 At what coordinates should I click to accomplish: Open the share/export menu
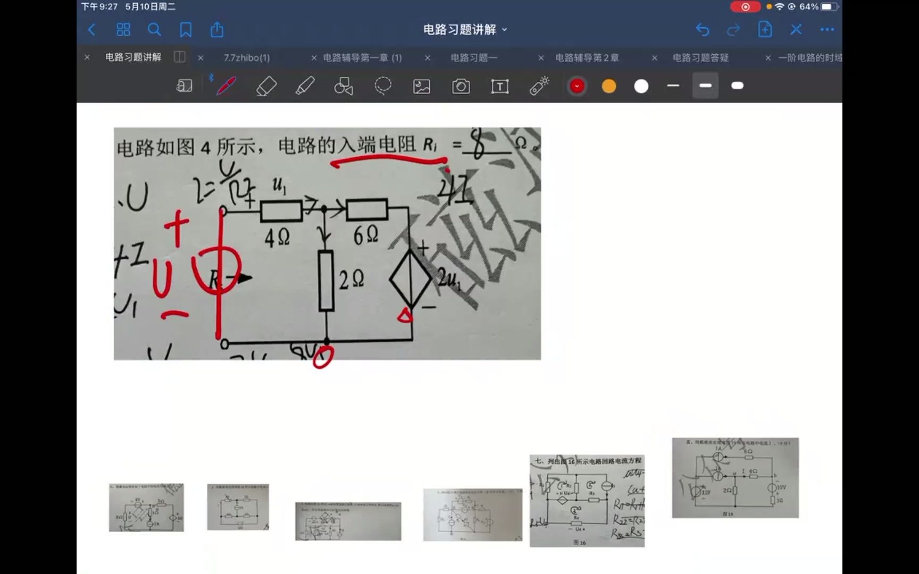pos(217,30)
